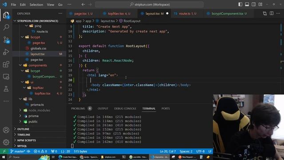The height and width of the screenshot is (160, 284).
Task: Show additional activity bar views ellipsis
Action: [6, 101]
